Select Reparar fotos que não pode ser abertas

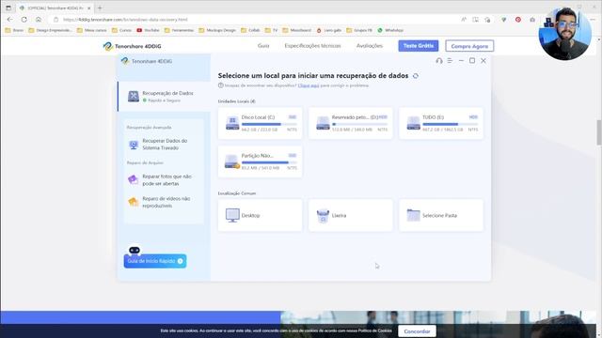[x=164, y=179]
